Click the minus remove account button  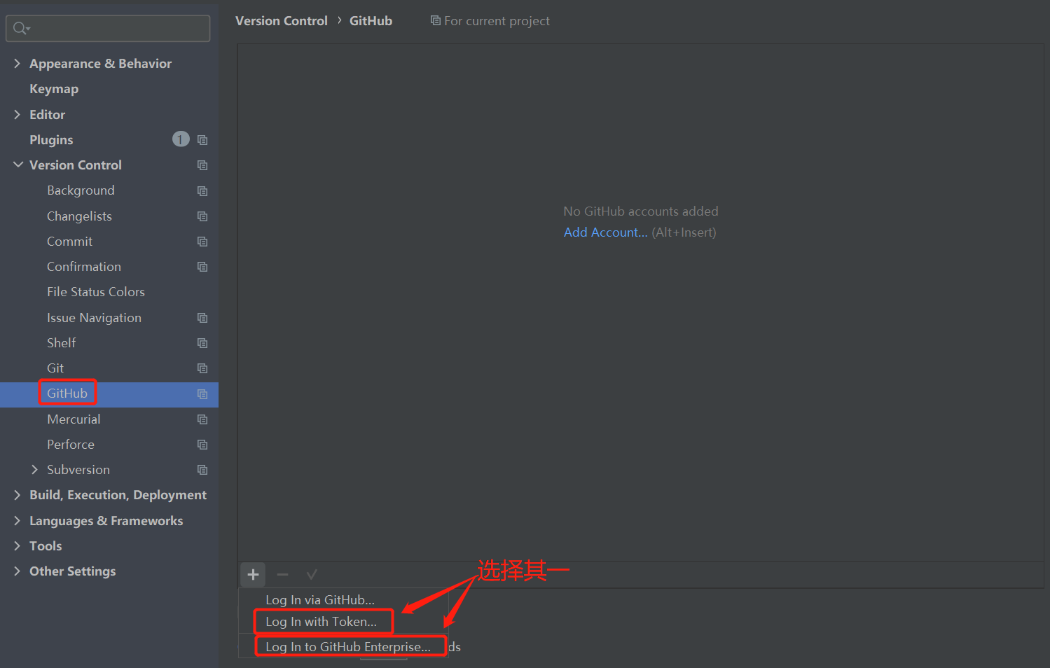pyautogui.click(x=282, y=575)
